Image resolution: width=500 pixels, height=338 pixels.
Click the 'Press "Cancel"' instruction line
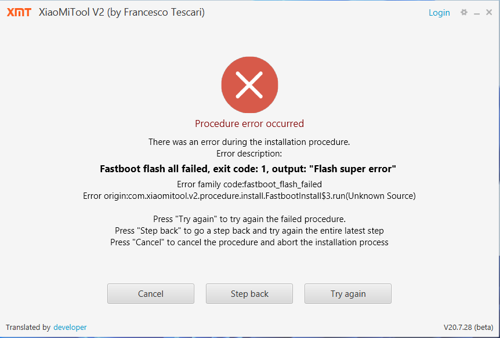coord(249,242)
